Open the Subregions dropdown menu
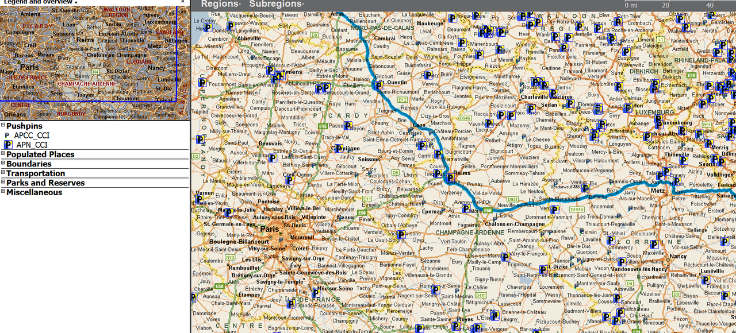 click(x=277, y=4)
